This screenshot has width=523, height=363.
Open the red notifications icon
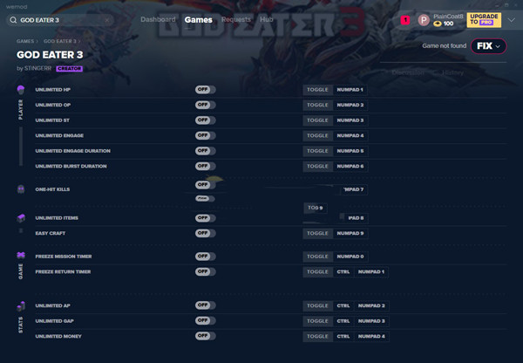tap(405, 19)
